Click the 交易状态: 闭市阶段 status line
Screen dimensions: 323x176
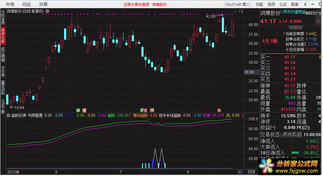290,135
